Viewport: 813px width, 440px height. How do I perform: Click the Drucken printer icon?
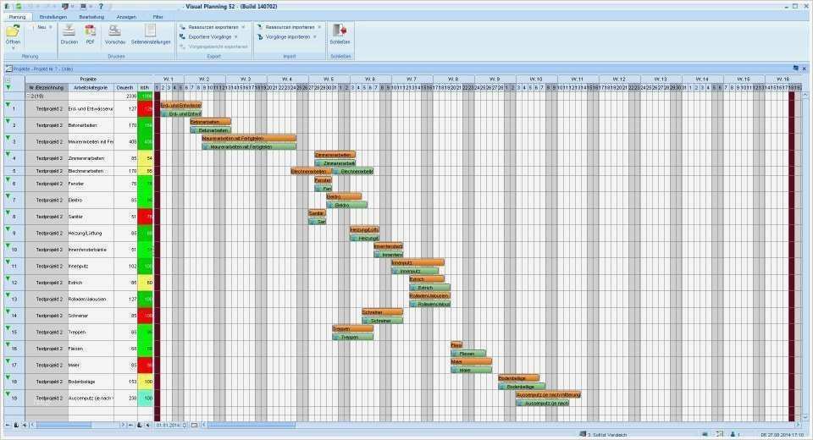(x=69, y=31)
